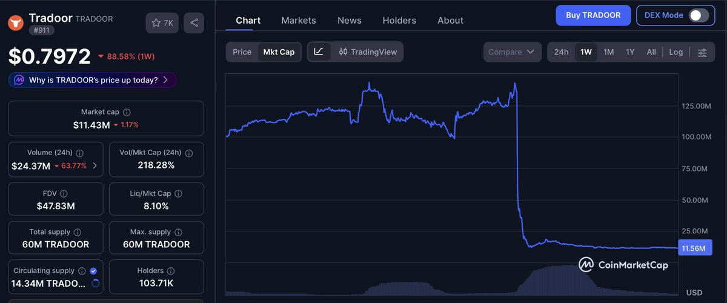Click the $11.43M market cap value

(x=91, y=125)
